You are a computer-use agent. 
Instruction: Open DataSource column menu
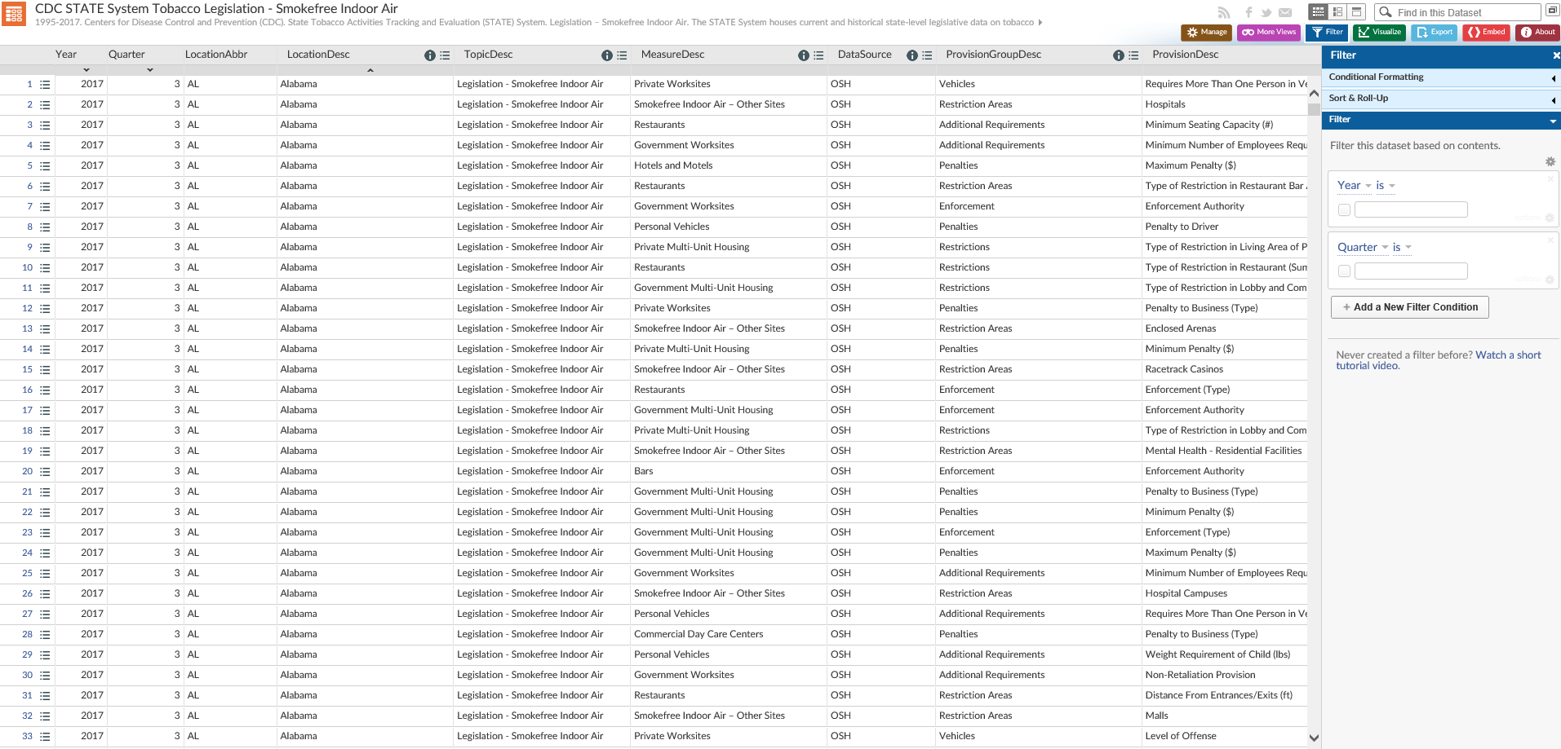[x=927, y=55]
